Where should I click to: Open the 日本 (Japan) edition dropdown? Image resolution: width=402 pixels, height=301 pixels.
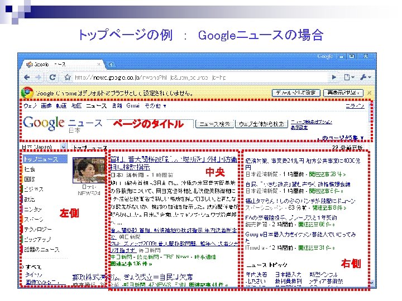coord(44,147)
